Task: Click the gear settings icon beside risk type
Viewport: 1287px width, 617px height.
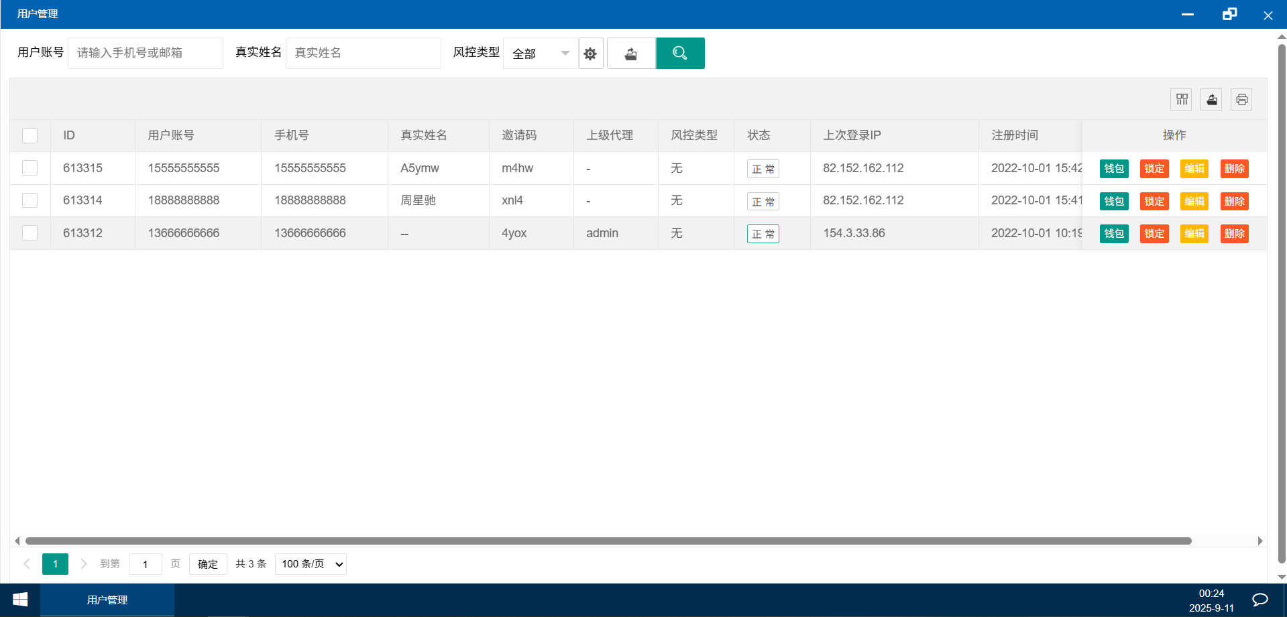Action: [x=590, y=54]
